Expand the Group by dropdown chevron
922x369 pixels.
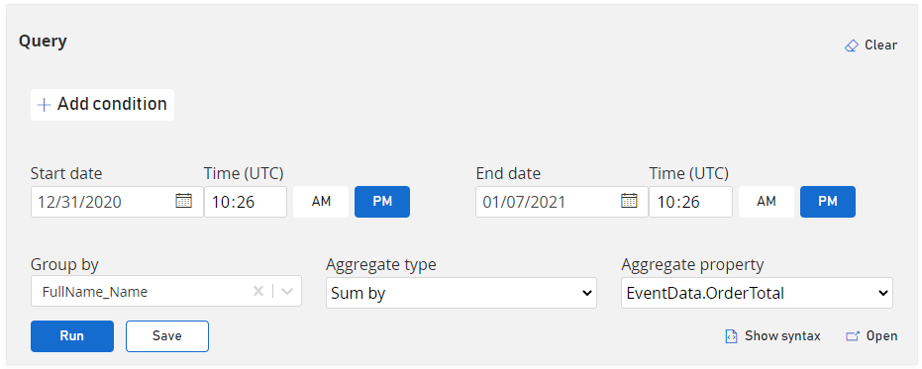[287, 291]
